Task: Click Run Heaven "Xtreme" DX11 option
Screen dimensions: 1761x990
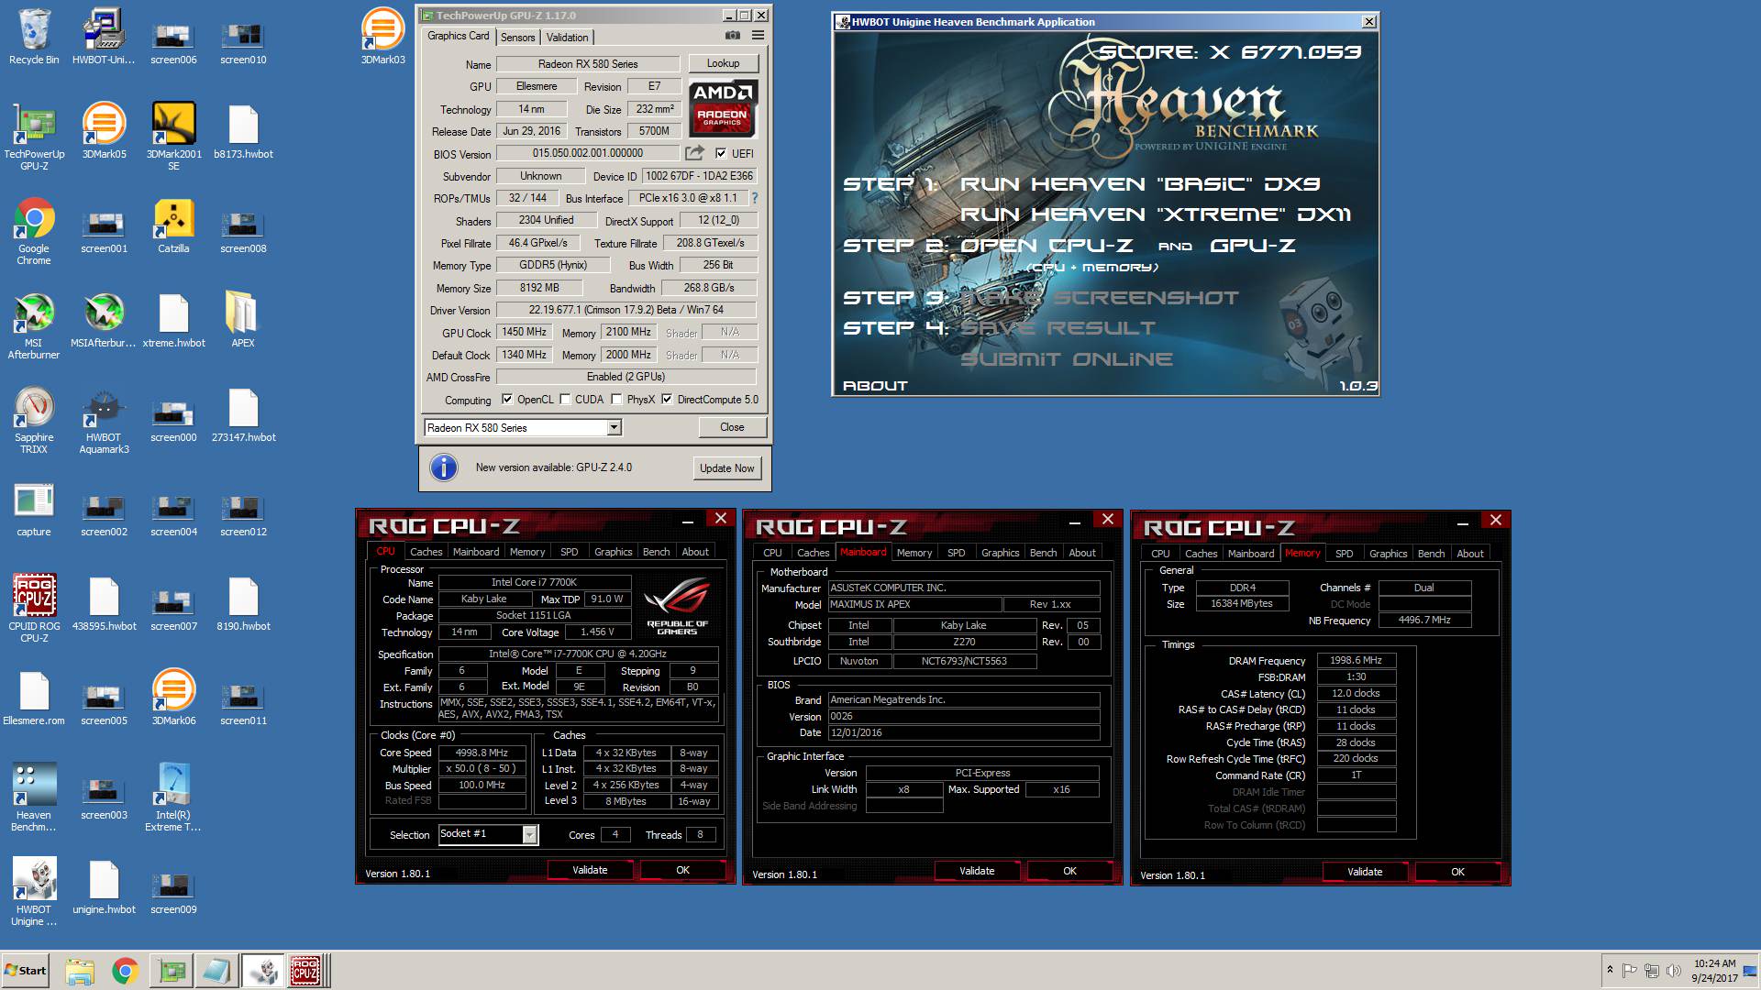Action: pos(1156,214)
